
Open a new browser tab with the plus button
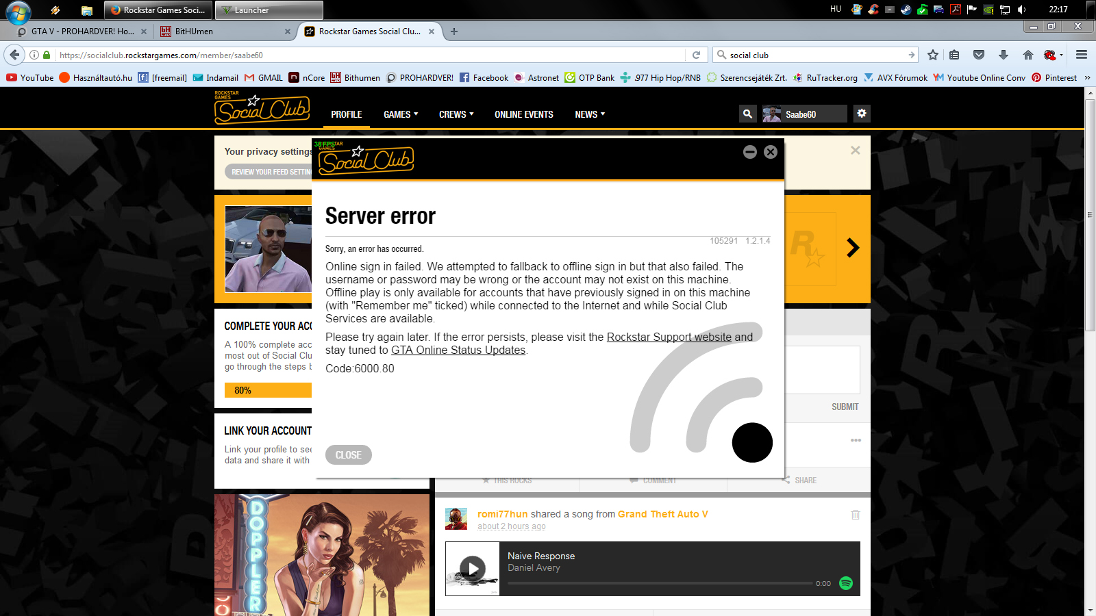(454, 31)
